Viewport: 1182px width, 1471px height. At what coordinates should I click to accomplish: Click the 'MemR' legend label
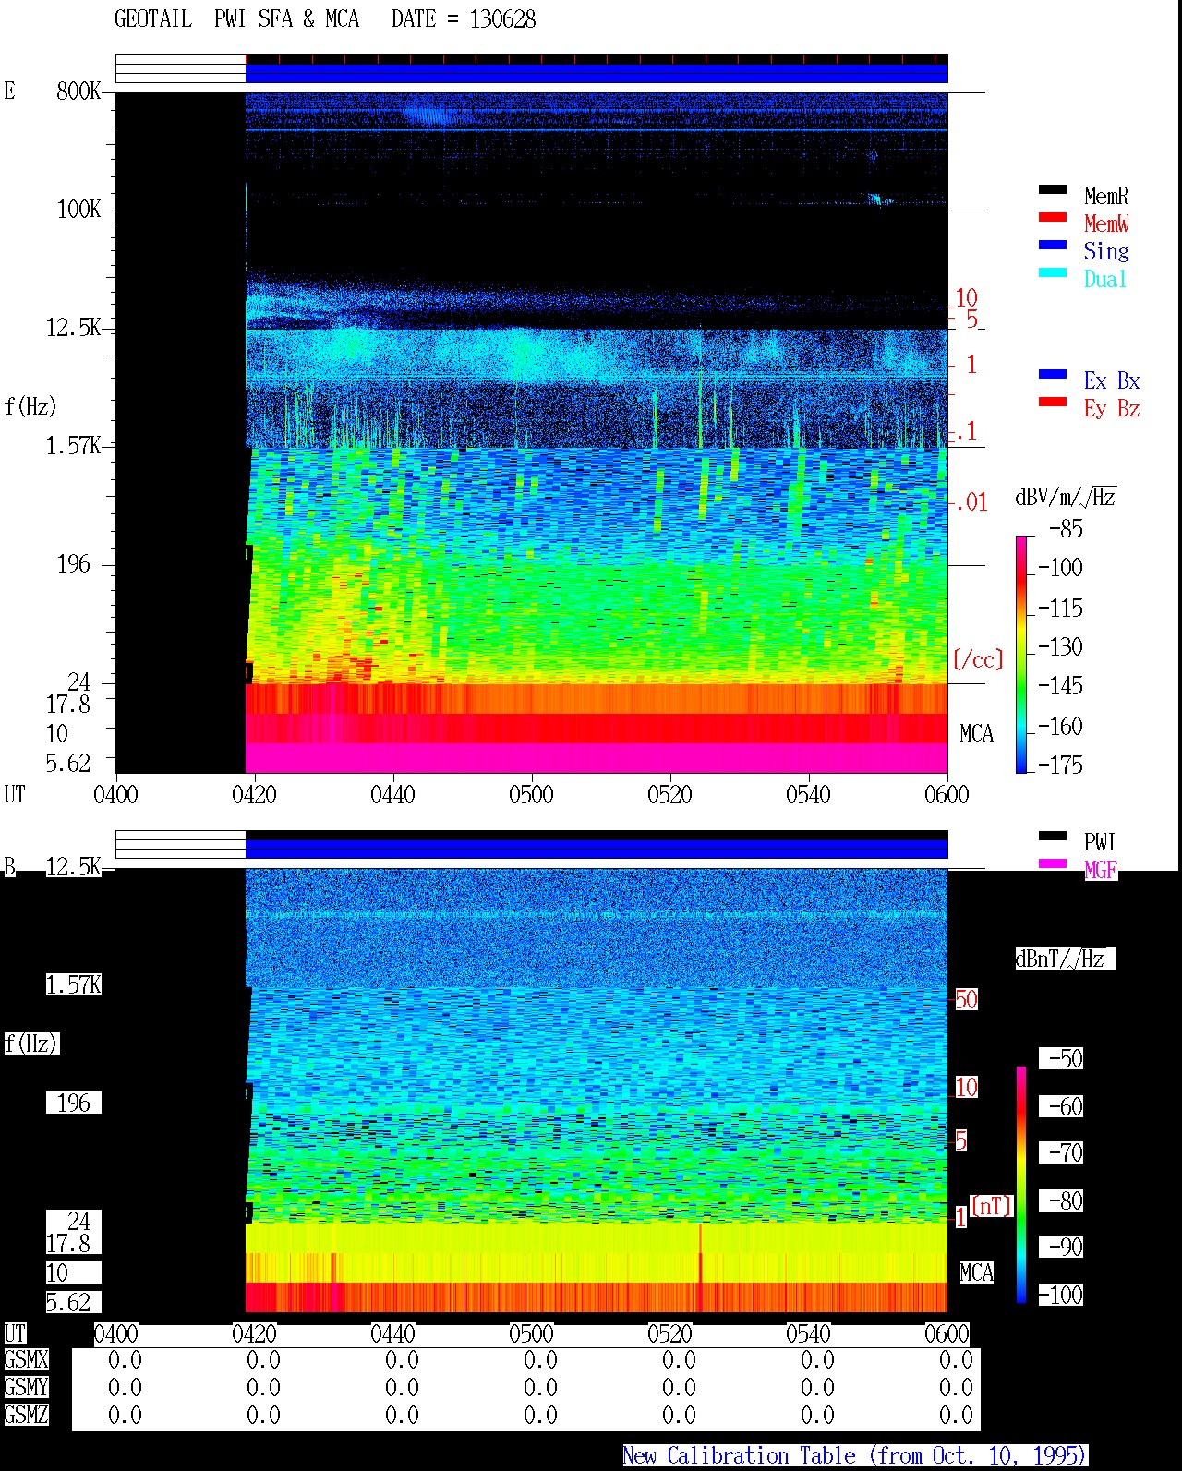point(1106,196)
